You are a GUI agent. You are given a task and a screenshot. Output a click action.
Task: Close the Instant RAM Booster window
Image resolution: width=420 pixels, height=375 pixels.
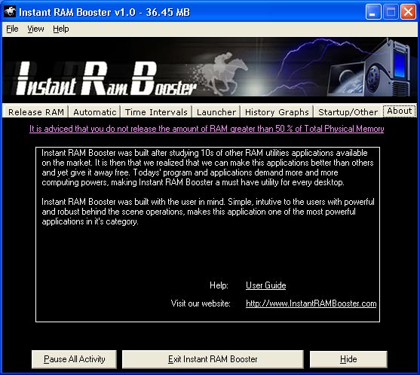408,12
